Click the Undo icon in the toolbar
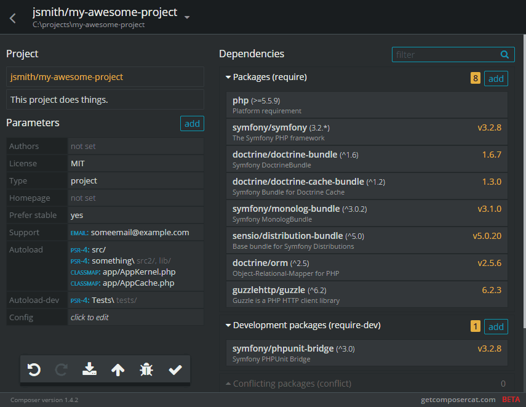The width and height of the screenshot is (526, 407). point(34,369)
